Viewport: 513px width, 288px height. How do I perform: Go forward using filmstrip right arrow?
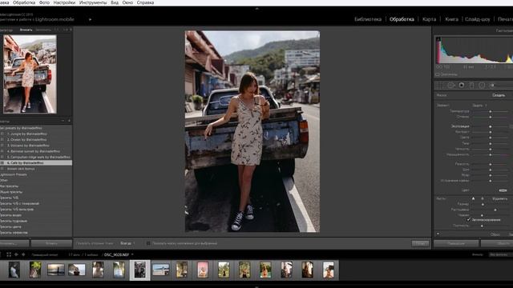tap(23, 254)
